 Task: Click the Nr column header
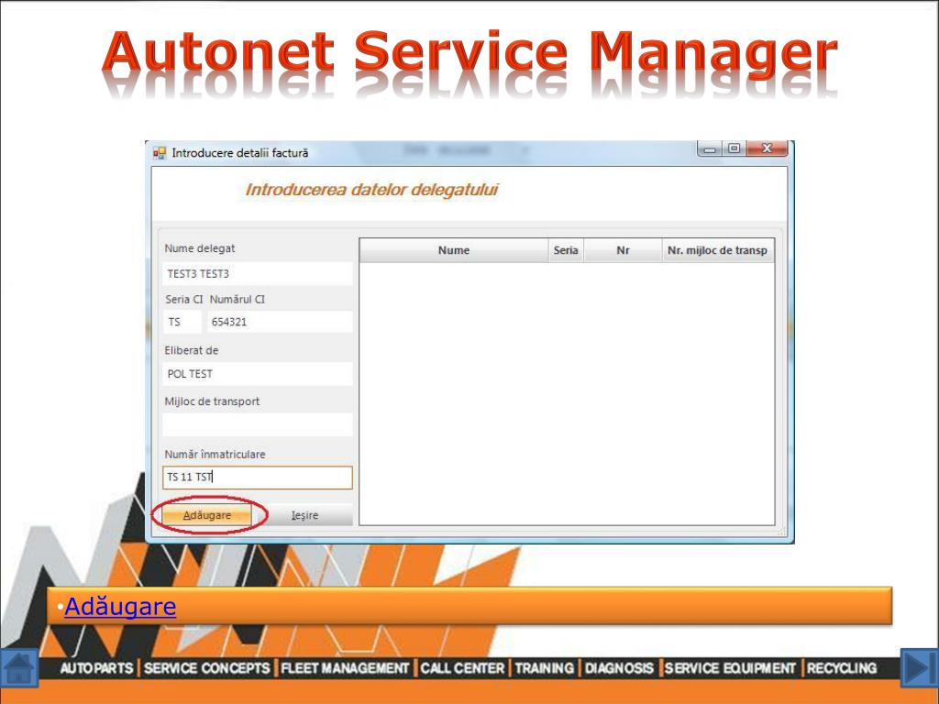point(623,250)
